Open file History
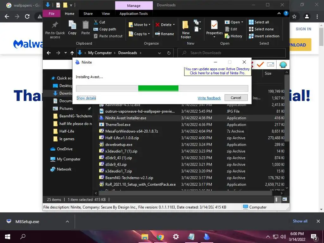The height and width of the screenshot is (243, 324). (233, 36)
